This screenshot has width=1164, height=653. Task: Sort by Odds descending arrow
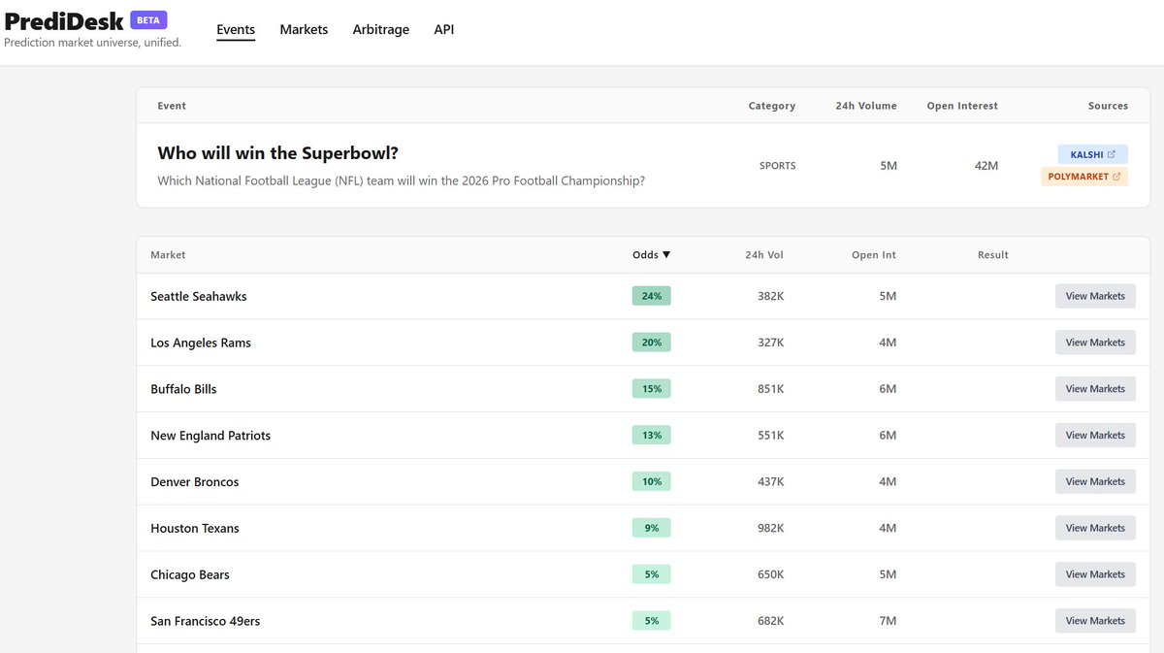point(666,255)
